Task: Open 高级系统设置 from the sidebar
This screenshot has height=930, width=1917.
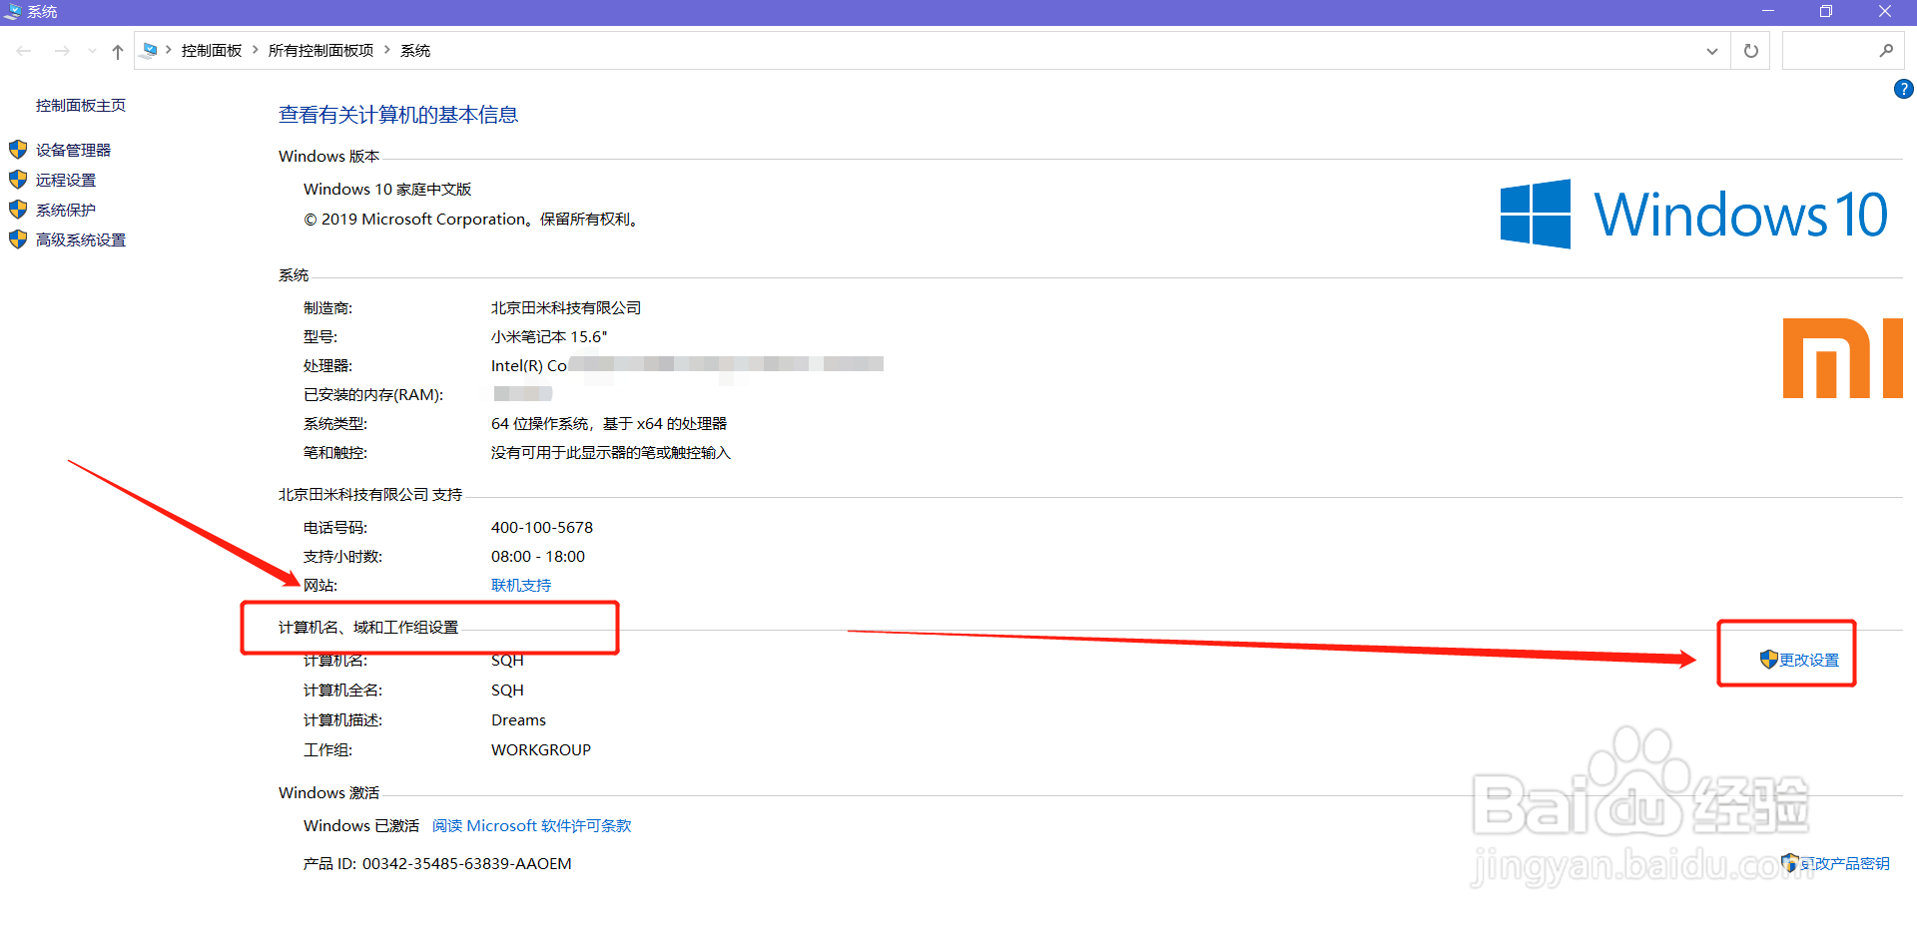Action: tap(81, 239)
